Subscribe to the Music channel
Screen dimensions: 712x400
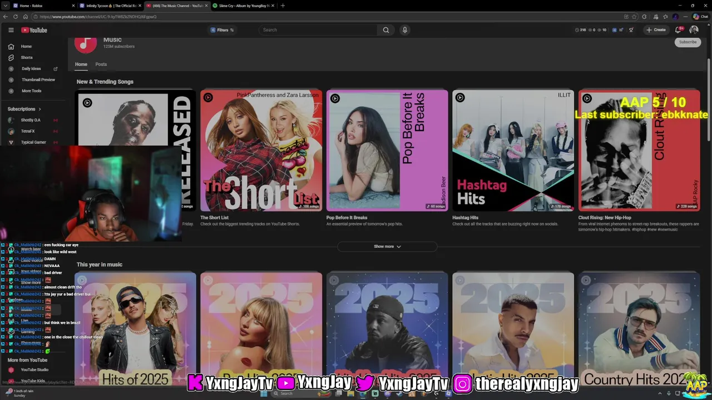[688, 42]
